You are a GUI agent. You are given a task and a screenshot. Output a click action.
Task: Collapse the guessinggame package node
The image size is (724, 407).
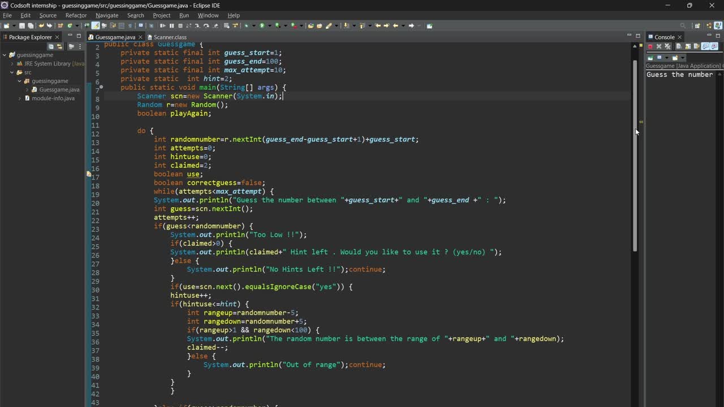(x=19, y=81)
